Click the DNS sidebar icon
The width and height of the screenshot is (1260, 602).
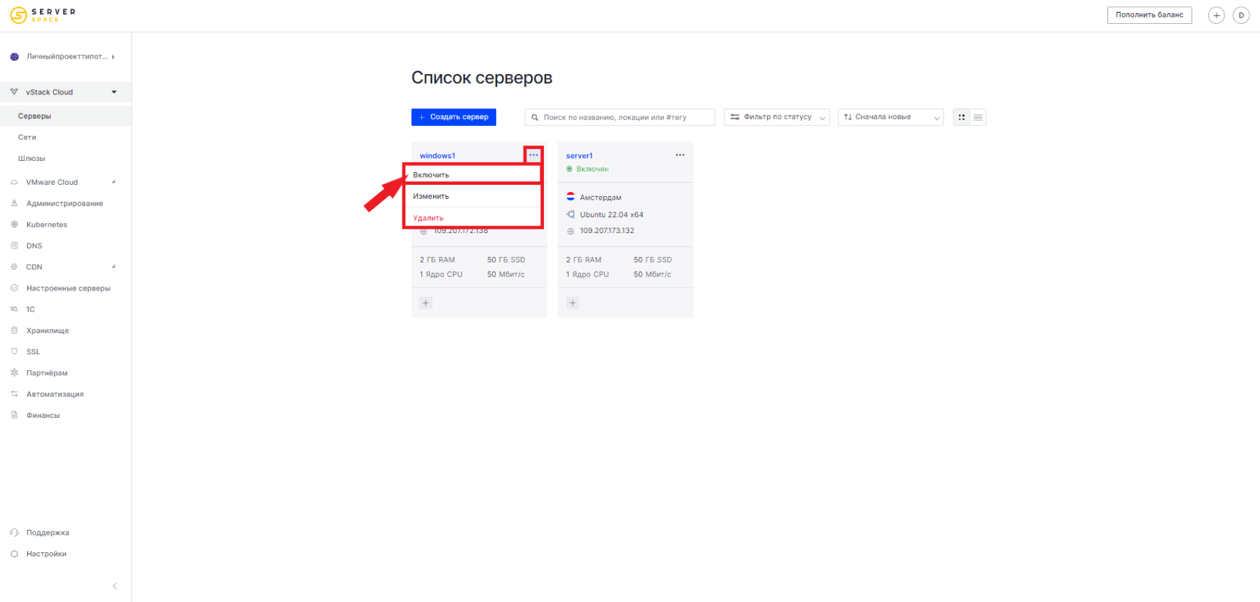pyautogui.click(x=14, y=246)
